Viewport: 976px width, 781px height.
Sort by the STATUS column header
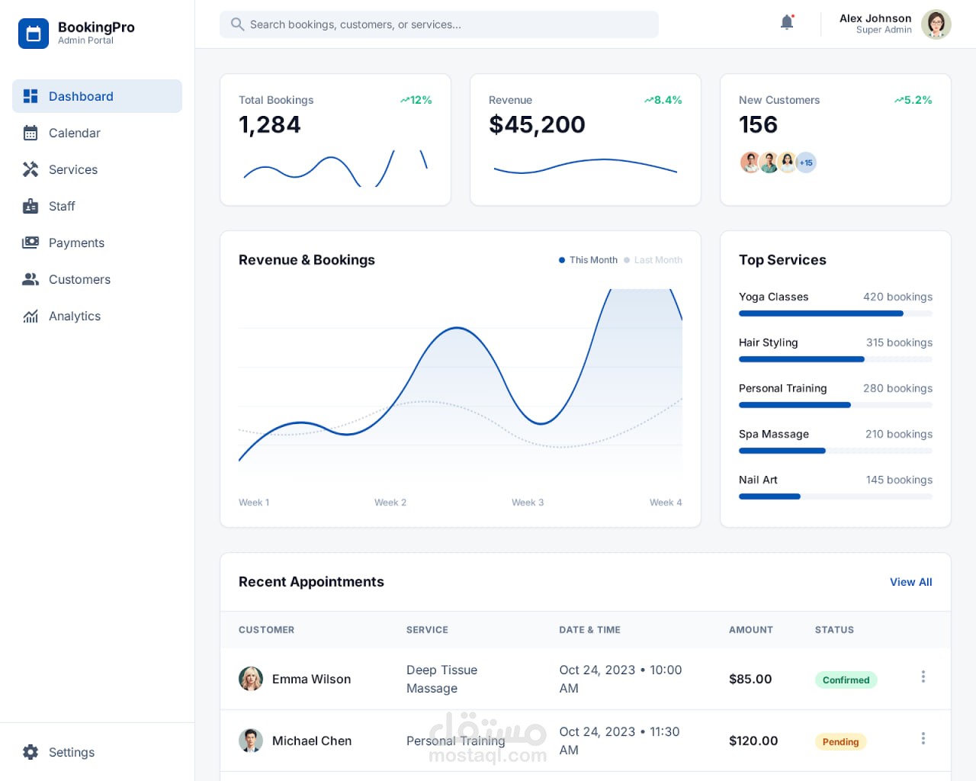(834, 630)
